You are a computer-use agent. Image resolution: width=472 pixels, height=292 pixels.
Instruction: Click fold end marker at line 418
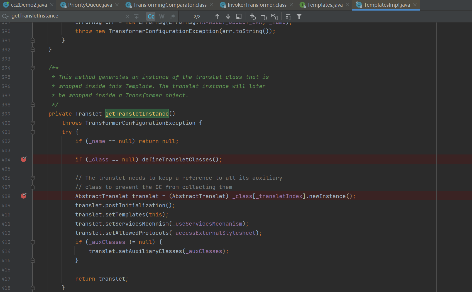coord(33,288)
